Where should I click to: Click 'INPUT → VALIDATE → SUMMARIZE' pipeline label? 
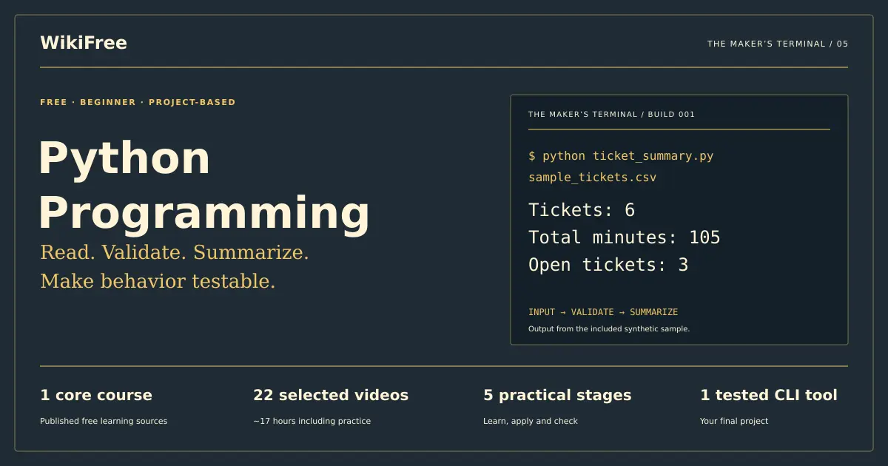tap(603, 312)
